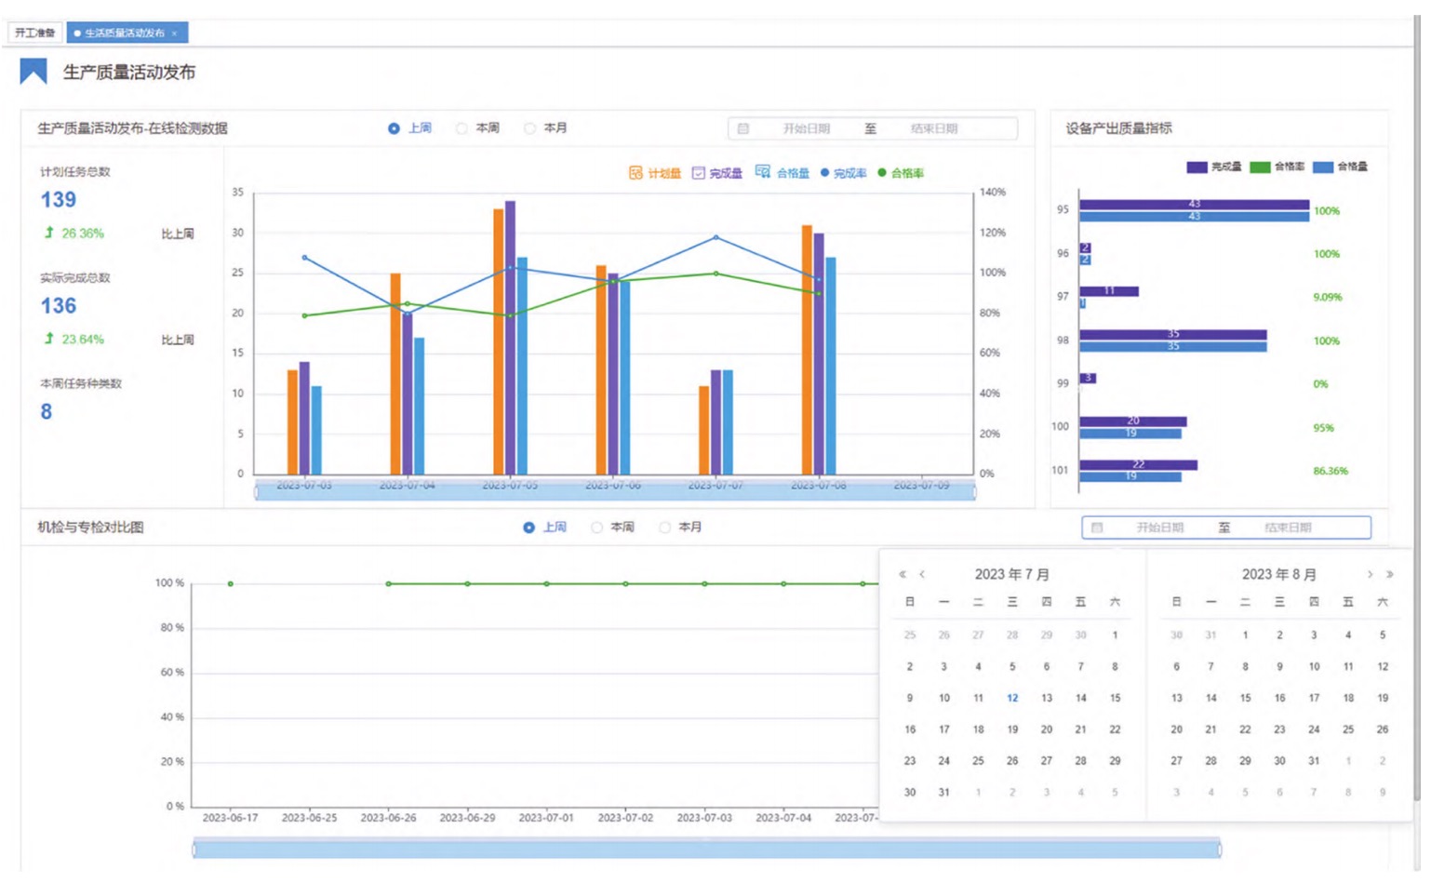Go to next month in August calendar

(x=1370, y=575)
